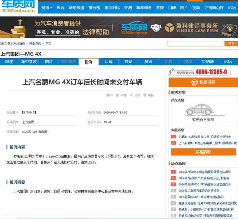Open 投诉 in the top navigation bar
This screenshot has height=219, width=238.
click(x=61, y=7)
